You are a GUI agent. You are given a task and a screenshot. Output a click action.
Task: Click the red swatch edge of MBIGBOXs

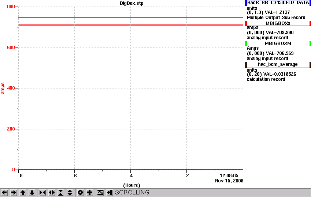coord(246,23)
